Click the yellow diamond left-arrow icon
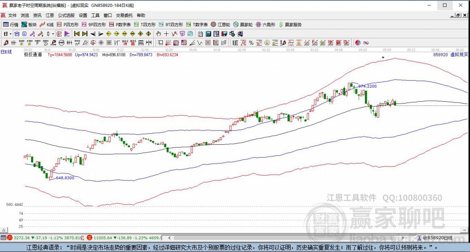 (108, 34)
